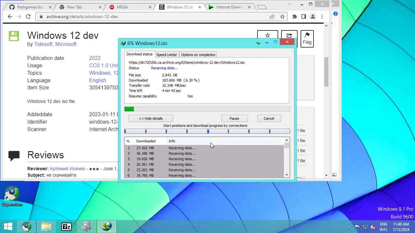The width and height of the screenshot is (415, 233).
Task: Open the Tidesoft creator link
Action: pos(43,44)
